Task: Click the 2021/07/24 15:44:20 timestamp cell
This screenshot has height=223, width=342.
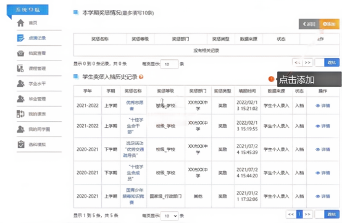Action: (x=247, y=172)
